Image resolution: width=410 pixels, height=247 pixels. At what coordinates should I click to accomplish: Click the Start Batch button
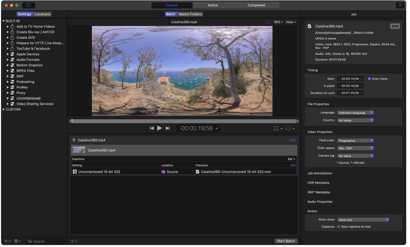[x=286, y=241]
